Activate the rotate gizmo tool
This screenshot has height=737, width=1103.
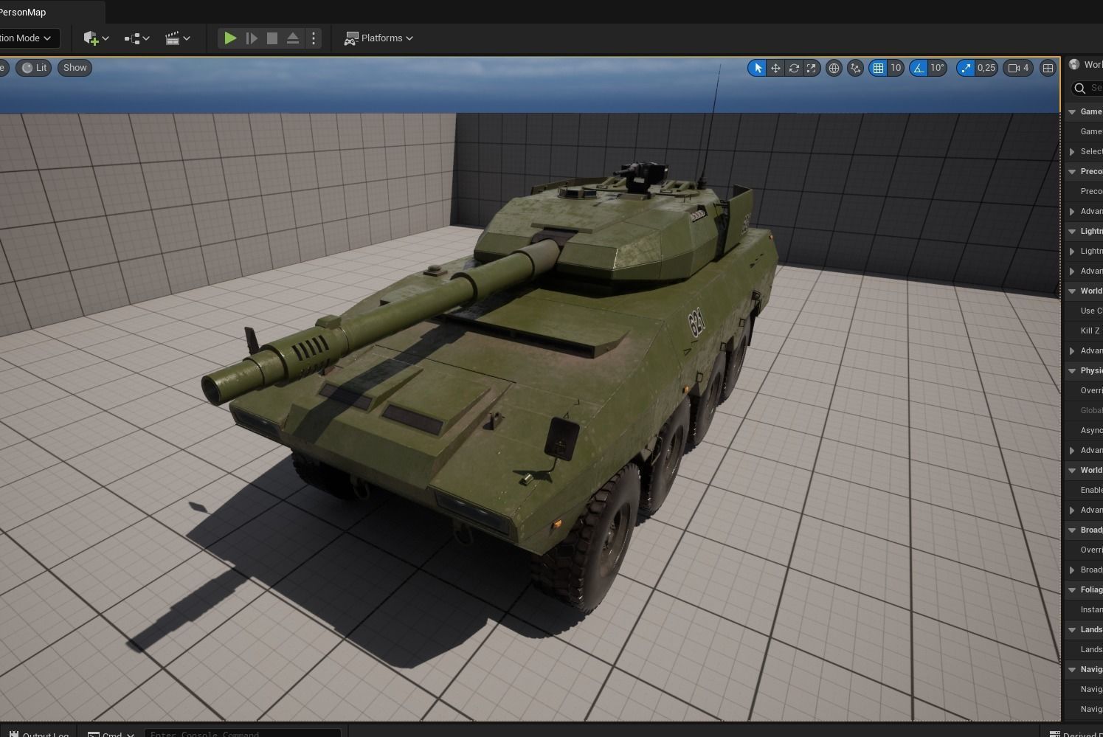(x=794, y=68)
